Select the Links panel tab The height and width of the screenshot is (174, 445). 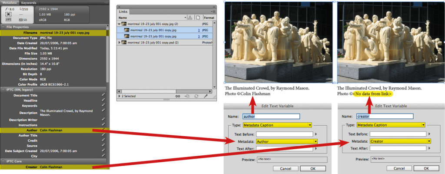(x=123, y=12)
